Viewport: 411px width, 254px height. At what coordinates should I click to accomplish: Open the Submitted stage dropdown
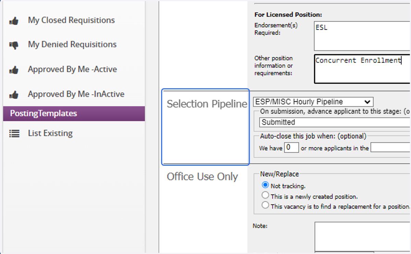pyautogui.click(x=335, y=122)
